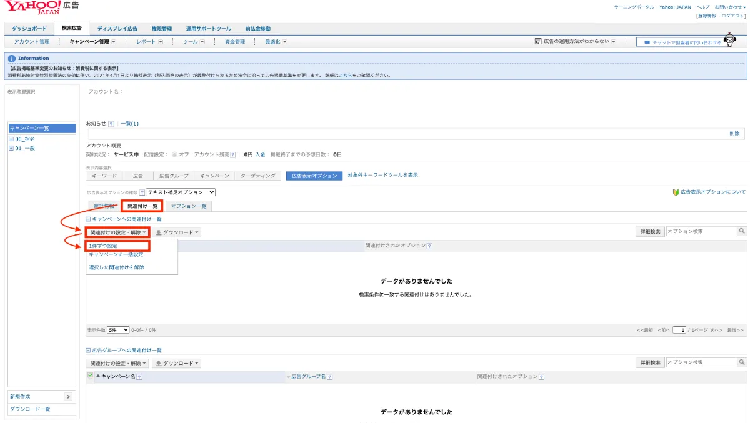This screenshot has width=750, height=423.
Task: Click the magnifier in the campaign option search
Action: tap(742, 231)
